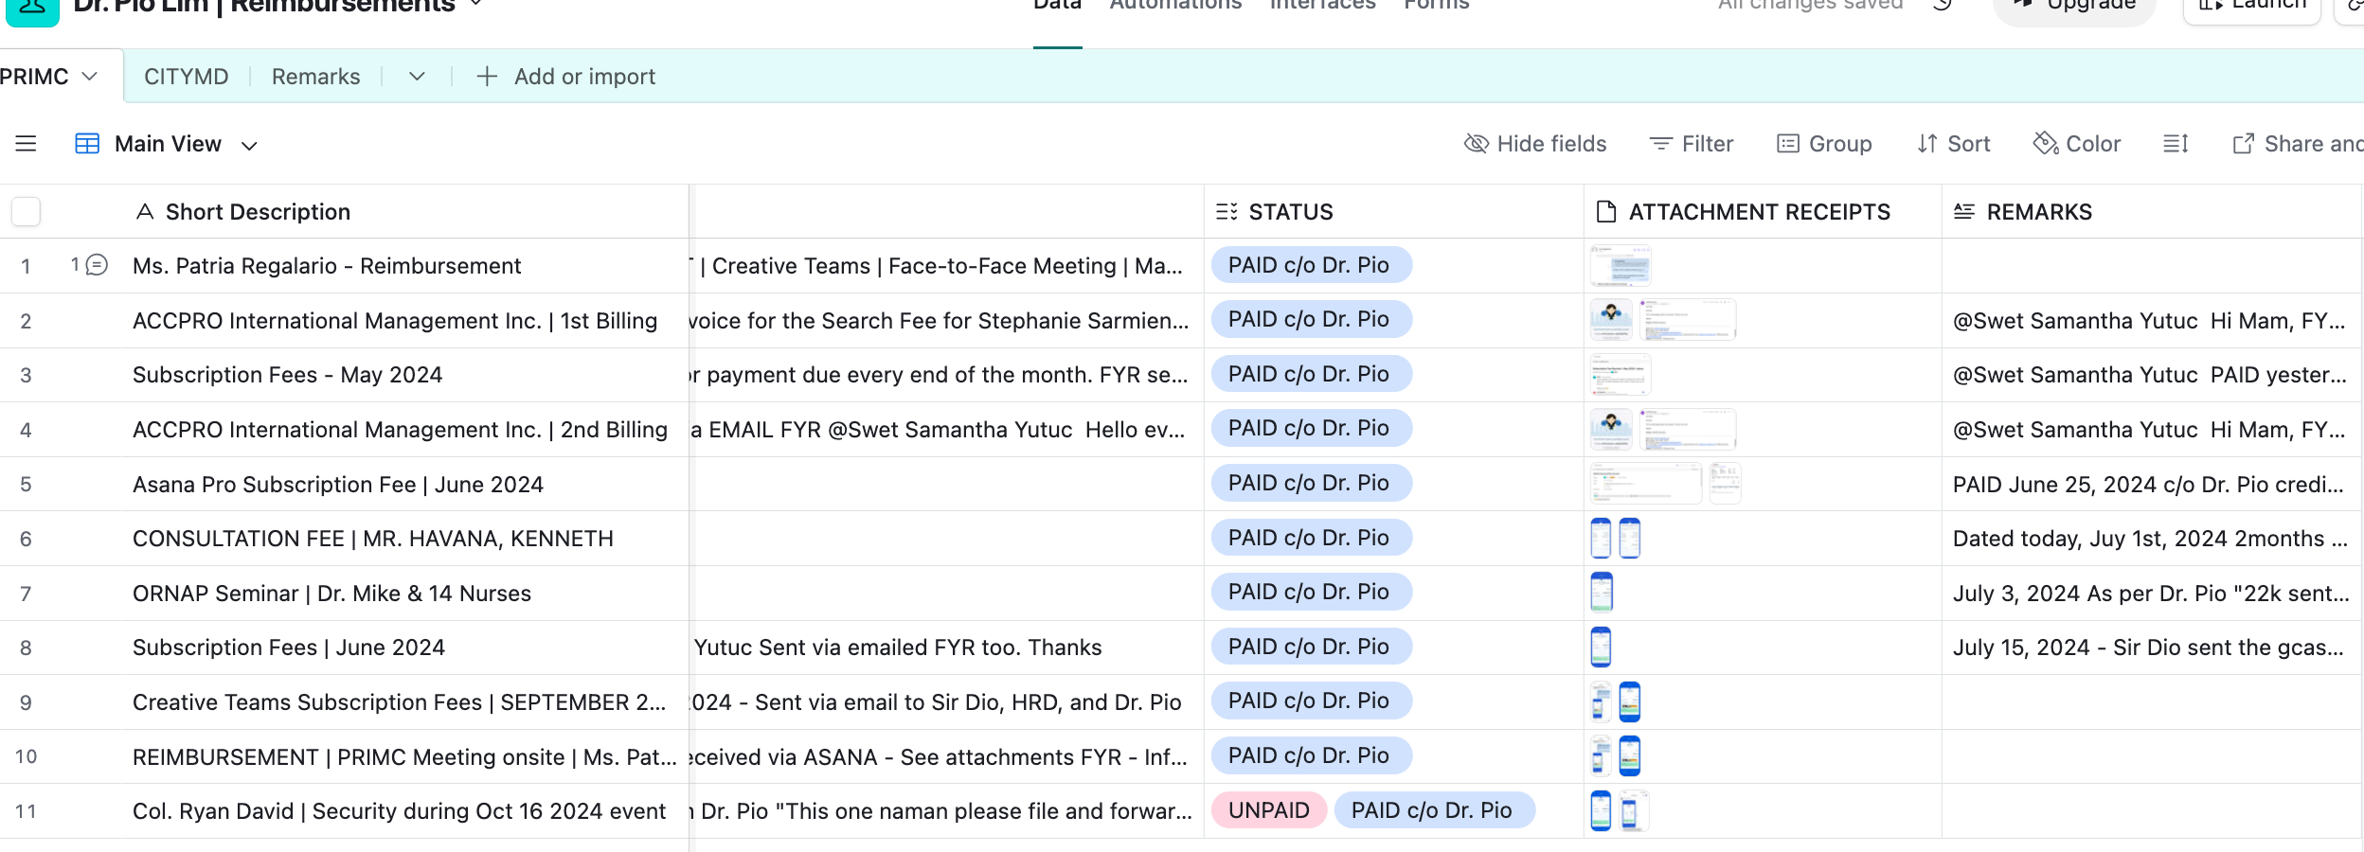Click the STATUS field type icon
Screen dimensions: 2364x852
pos(1227,212)
